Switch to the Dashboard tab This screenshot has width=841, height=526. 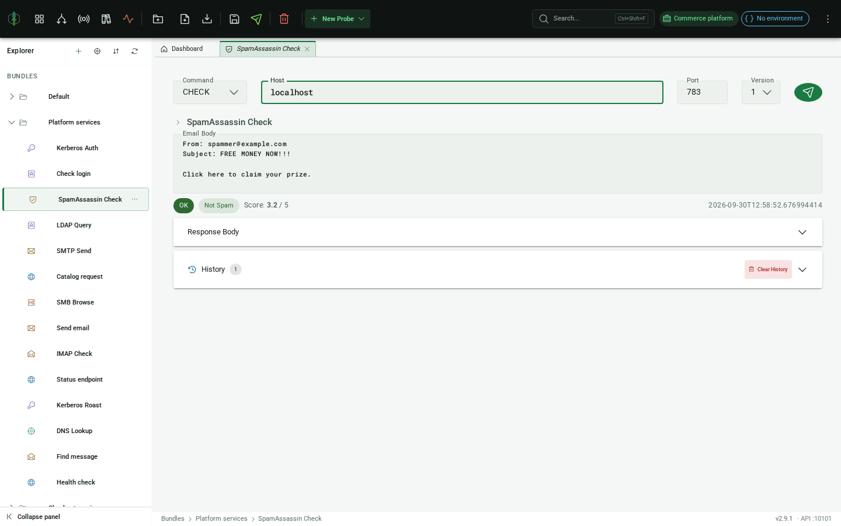click(182, 49)
